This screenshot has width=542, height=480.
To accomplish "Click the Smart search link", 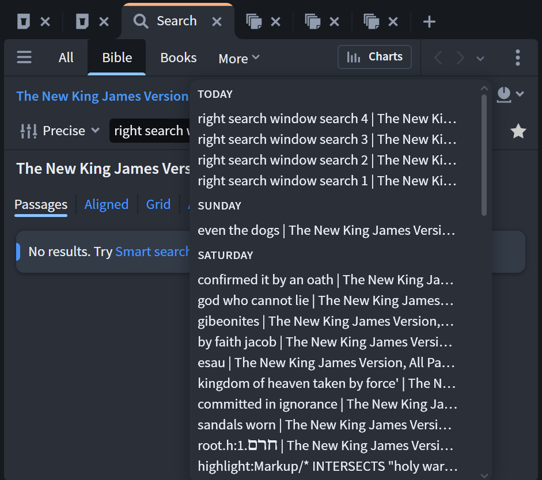I will (153, 252).
